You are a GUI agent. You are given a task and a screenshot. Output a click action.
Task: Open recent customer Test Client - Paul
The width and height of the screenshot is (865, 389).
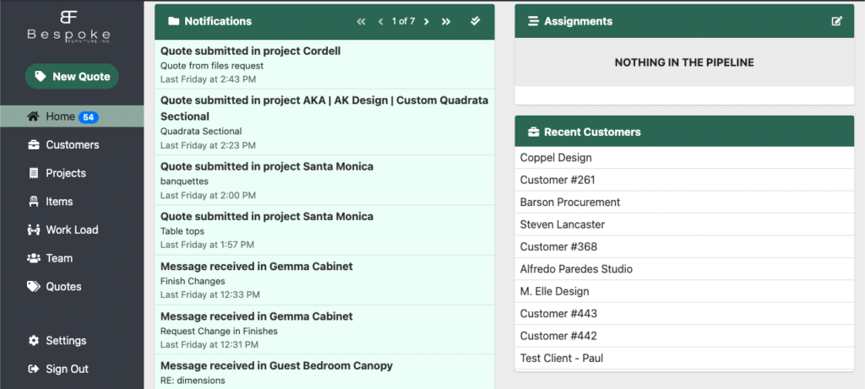(x=684, y=358)
